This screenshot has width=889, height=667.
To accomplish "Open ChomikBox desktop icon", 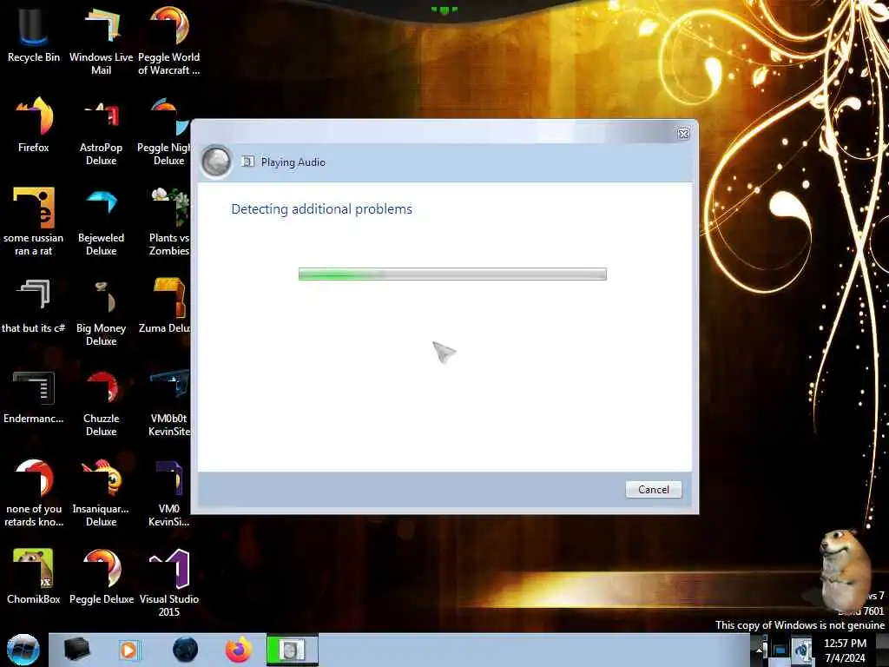I will [x=34, y=577].
